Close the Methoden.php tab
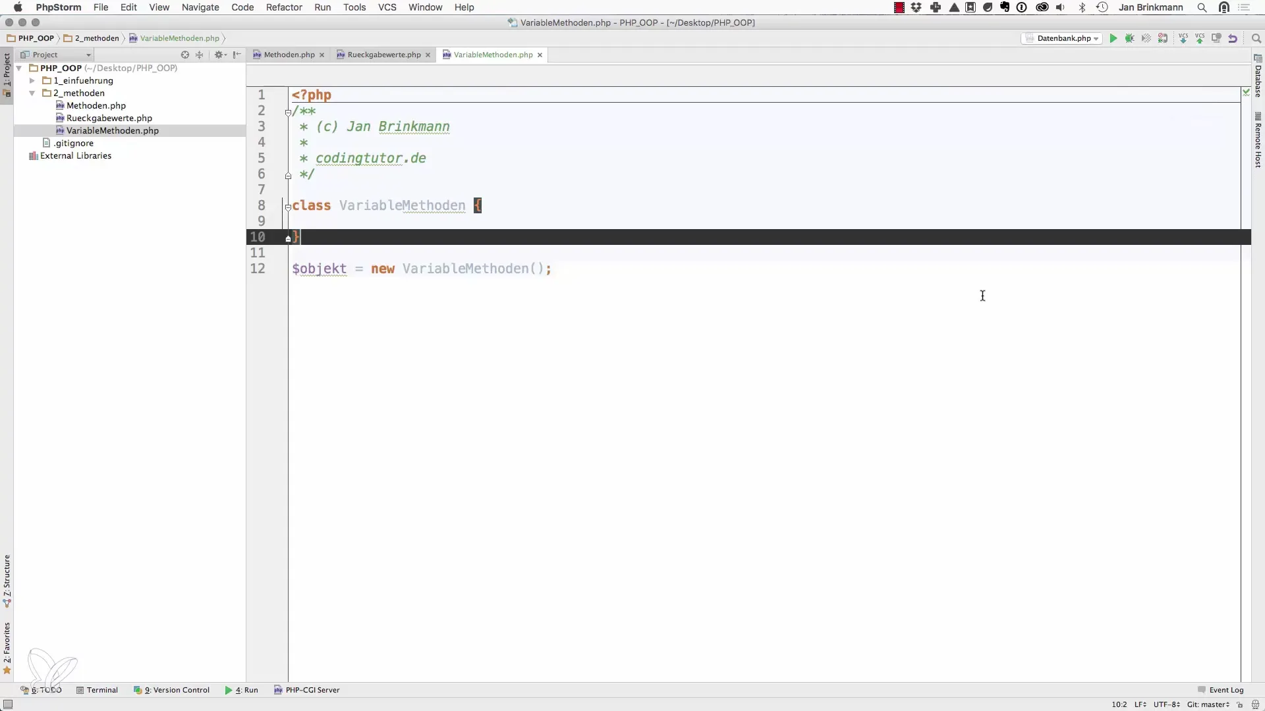The width and height of the screenshot is (1265, 711). click(x=322, y=55)
